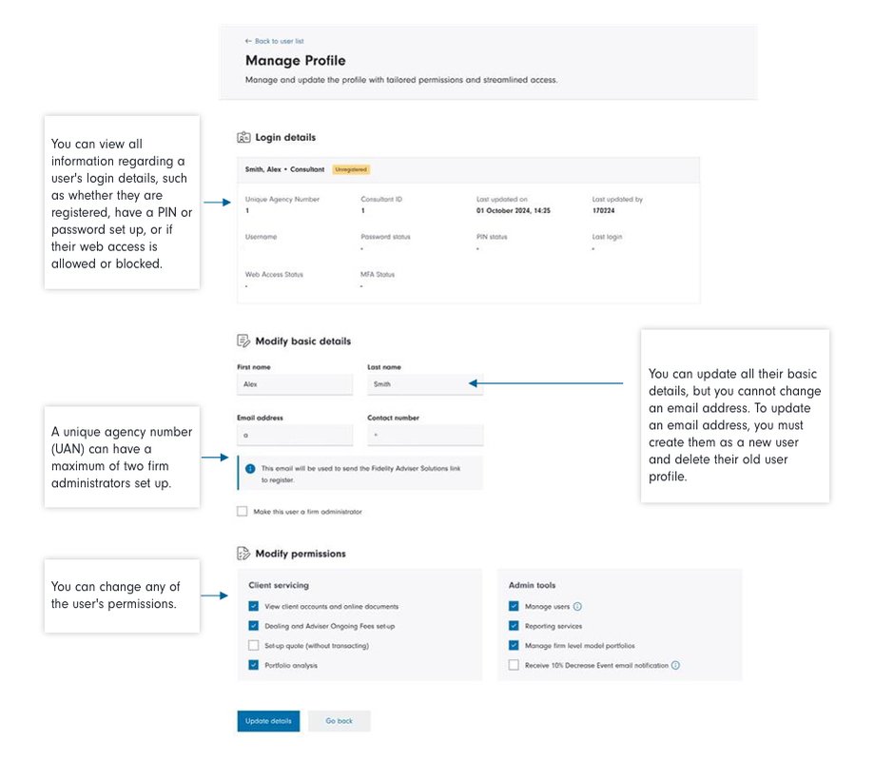Toggle the Reporting services checkbox
The width and height of the screenshot is (874, 761).
point(515,626)
